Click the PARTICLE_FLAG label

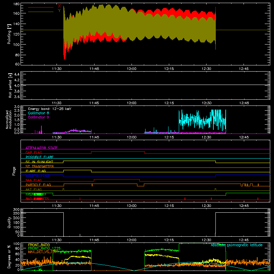[x=38, y=185]
